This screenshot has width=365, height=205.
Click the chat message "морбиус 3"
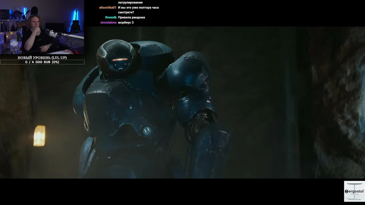[126, 22]
